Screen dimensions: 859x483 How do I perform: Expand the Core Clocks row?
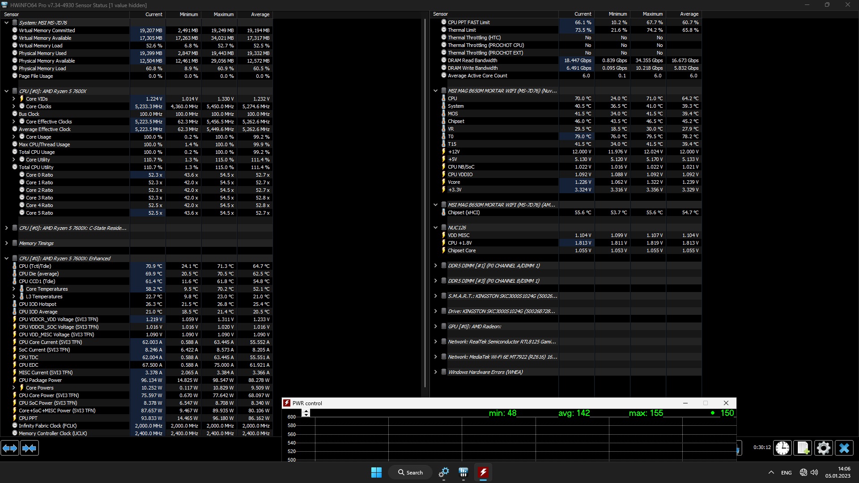(x=13, y=106)
